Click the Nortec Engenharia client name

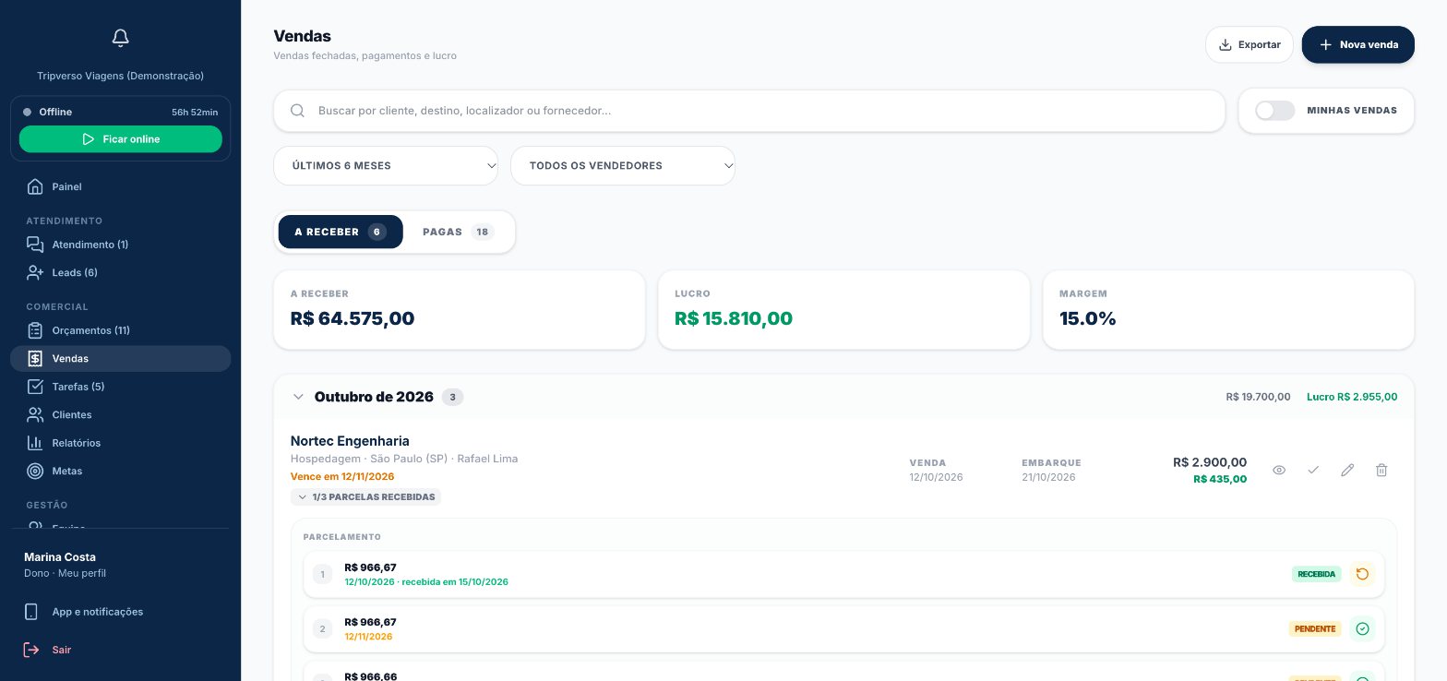tap(350, 441)
